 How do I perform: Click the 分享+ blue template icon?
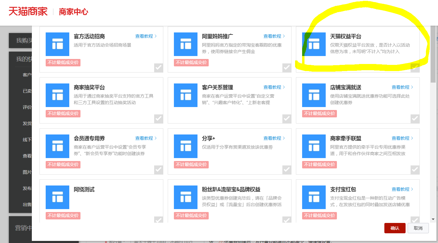tap(186, 146)
